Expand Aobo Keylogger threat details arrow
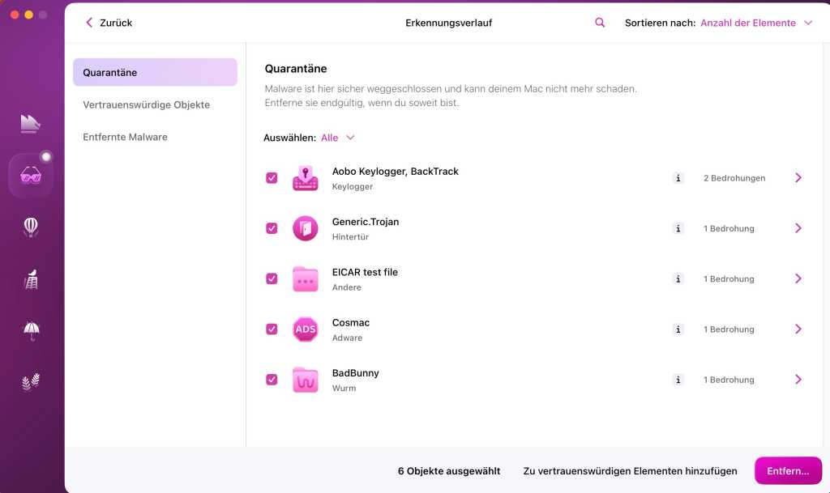This screenshot has height=493, width=830. tap(798, 178)
